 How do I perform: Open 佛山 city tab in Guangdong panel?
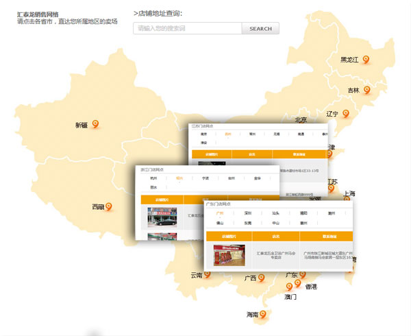(x=220, y=223)
